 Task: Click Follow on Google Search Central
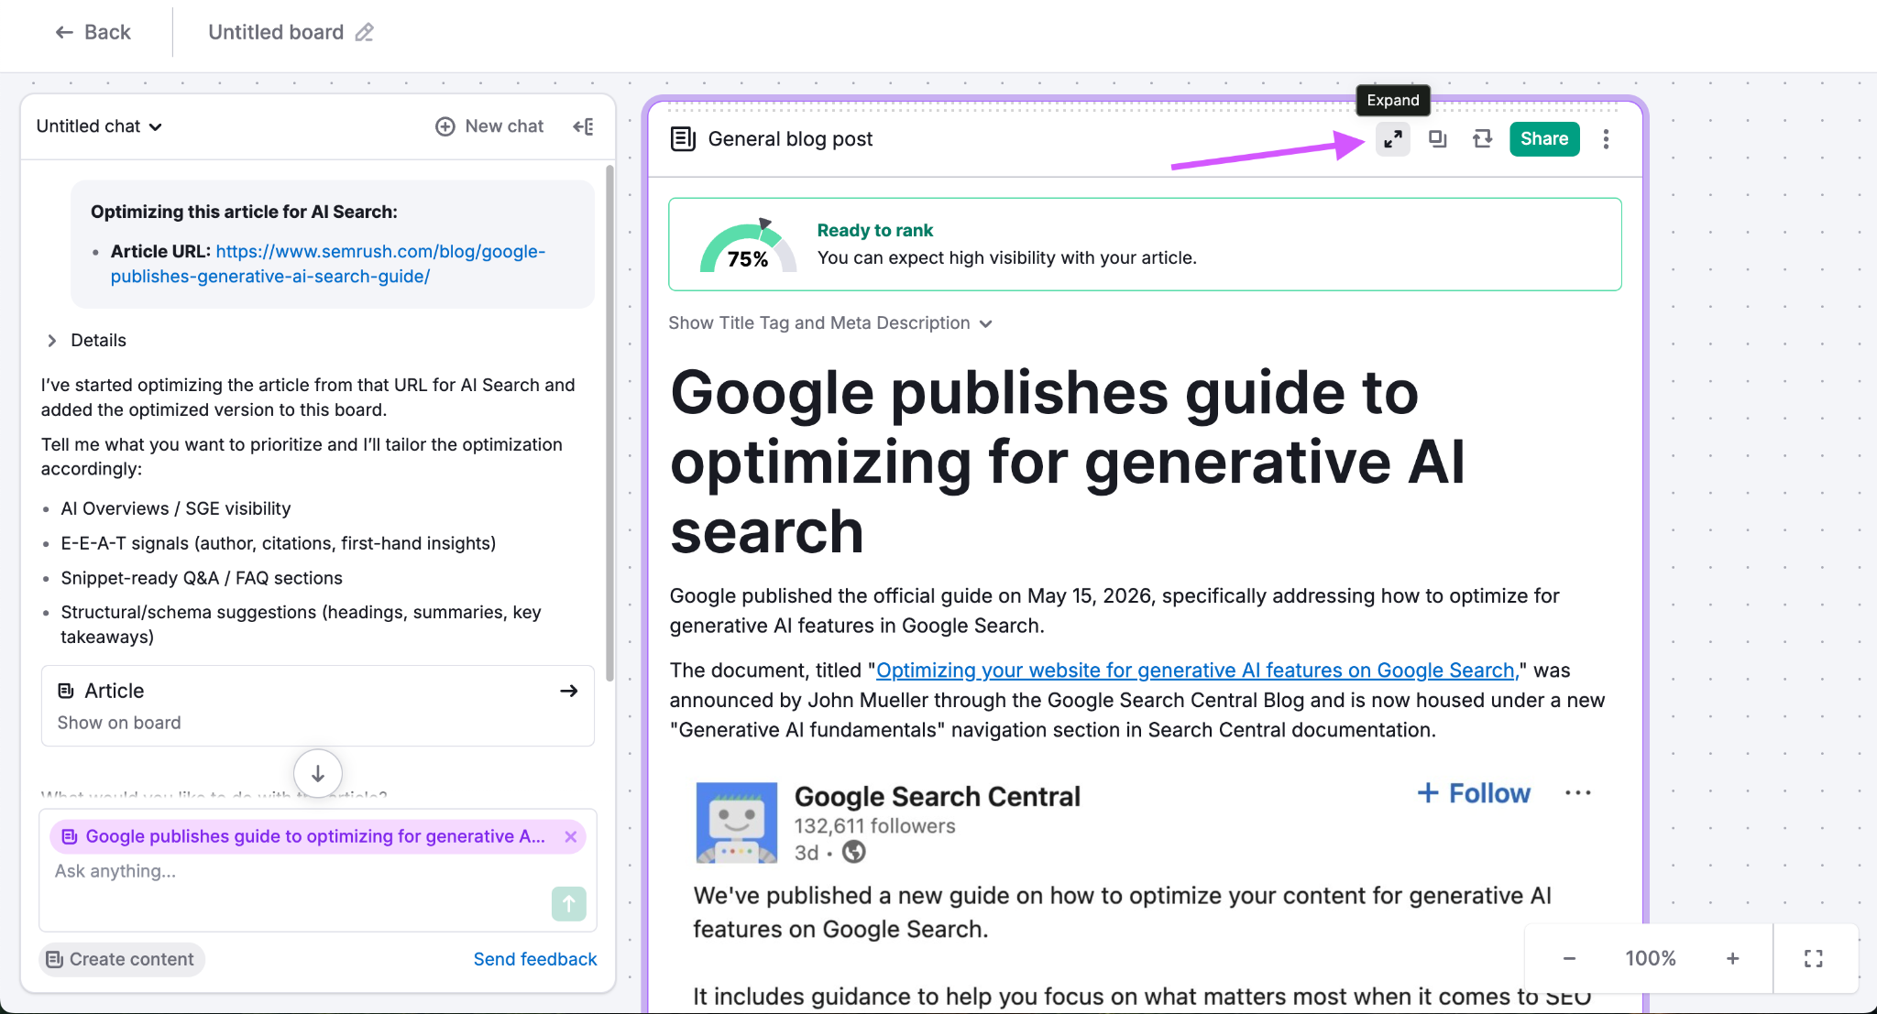click(1474, 793)
